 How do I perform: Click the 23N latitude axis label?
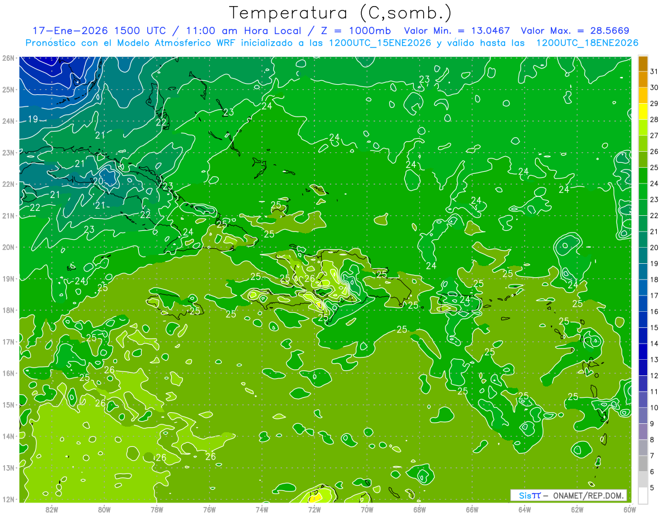(8, 152)
